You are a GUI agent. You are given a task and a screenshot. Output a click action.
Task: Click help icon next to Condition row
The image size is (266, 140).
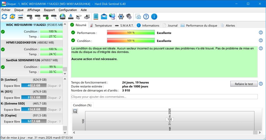261,40
